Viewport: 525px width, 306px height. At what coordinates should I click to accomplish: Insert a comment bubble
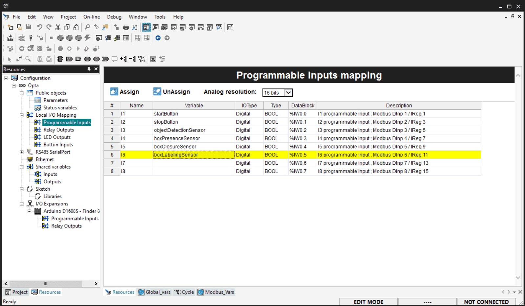pyautogui.click(x=115, y=59)
